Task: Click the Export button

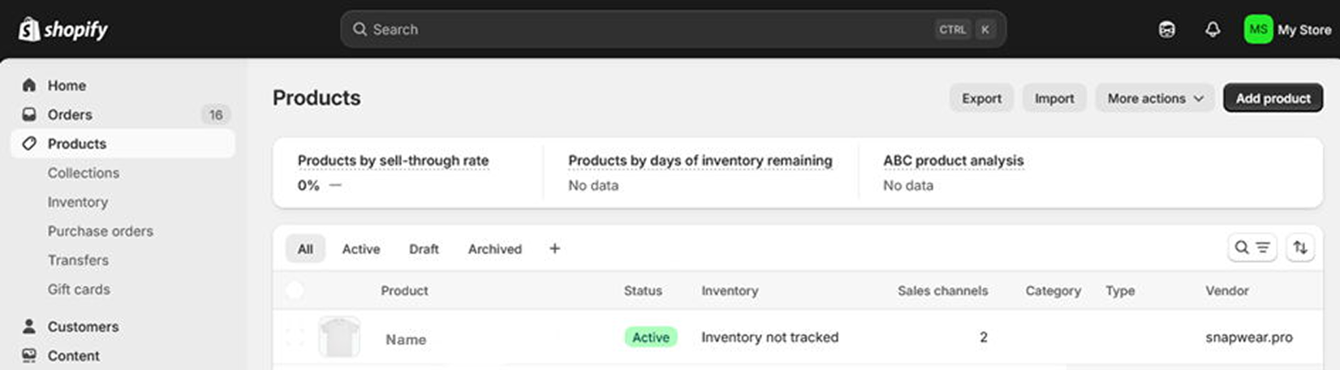Action: point(981,98)
